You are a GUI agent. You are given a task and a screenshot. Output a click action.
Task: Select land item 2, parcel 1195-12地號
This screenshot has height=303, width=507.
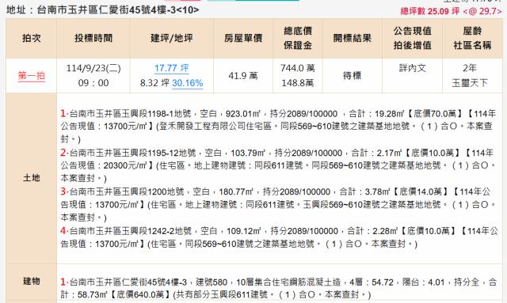pos(277,165)
